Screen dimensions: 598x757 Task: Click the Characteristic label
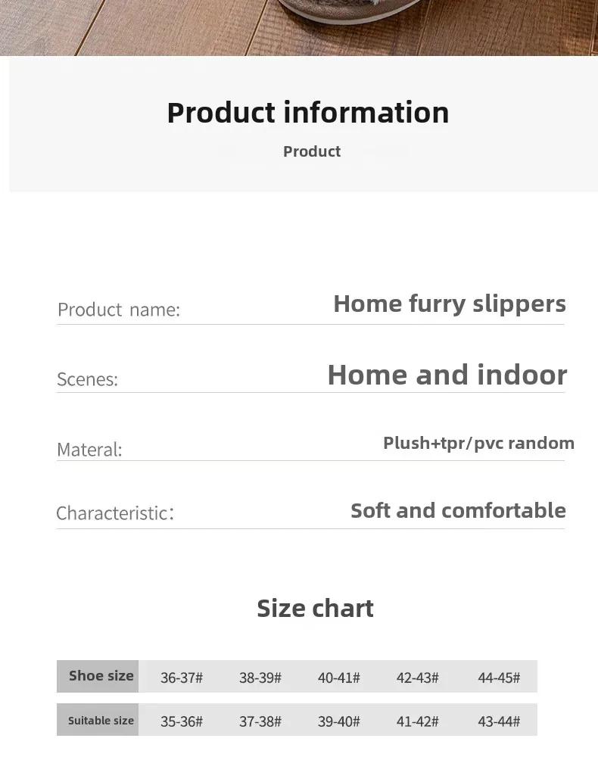tap(115, 512)
